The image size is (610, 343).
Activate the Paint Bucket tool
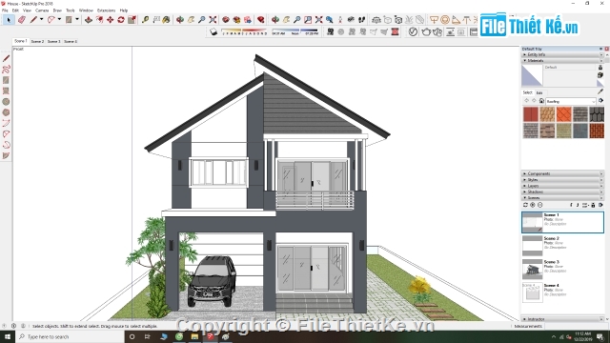pyautogui.click(x=166, y=19)
